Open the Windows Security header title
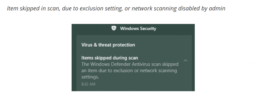The width and height of the screenshot is (263, 97). pos(138,28)
